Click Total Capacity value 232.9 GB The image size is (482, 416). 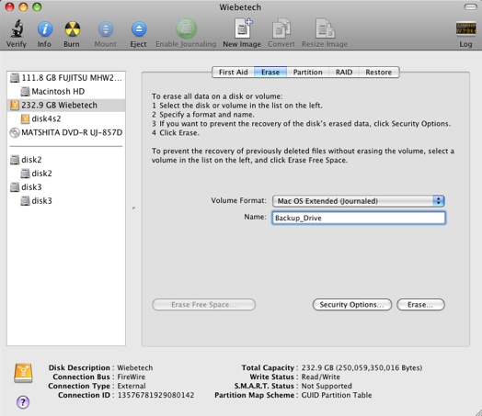pos(361,368)
